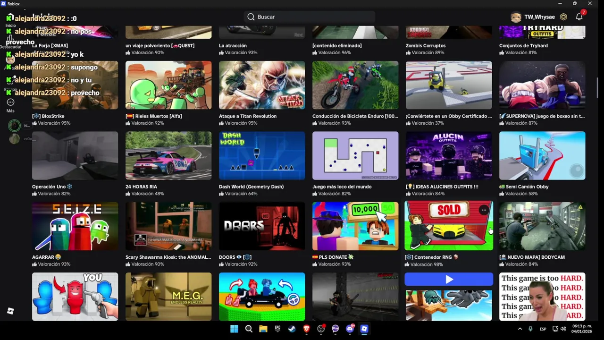Switch to Roblox taskbar icon
This screenshot has width=604, height=340.
(x=364, y=329)
